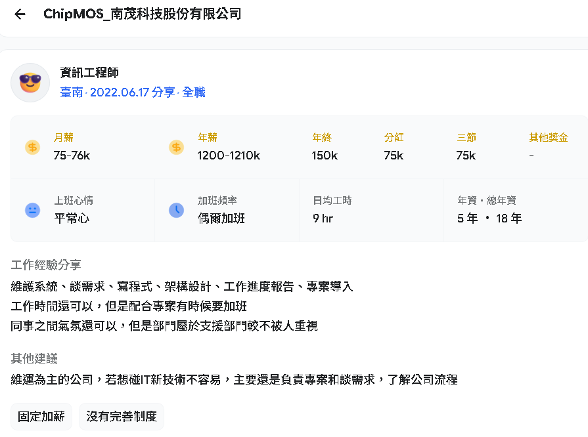Click the 日均工時 9 hr cell
Screen dimensions: 588x437
tap(371, 211)
